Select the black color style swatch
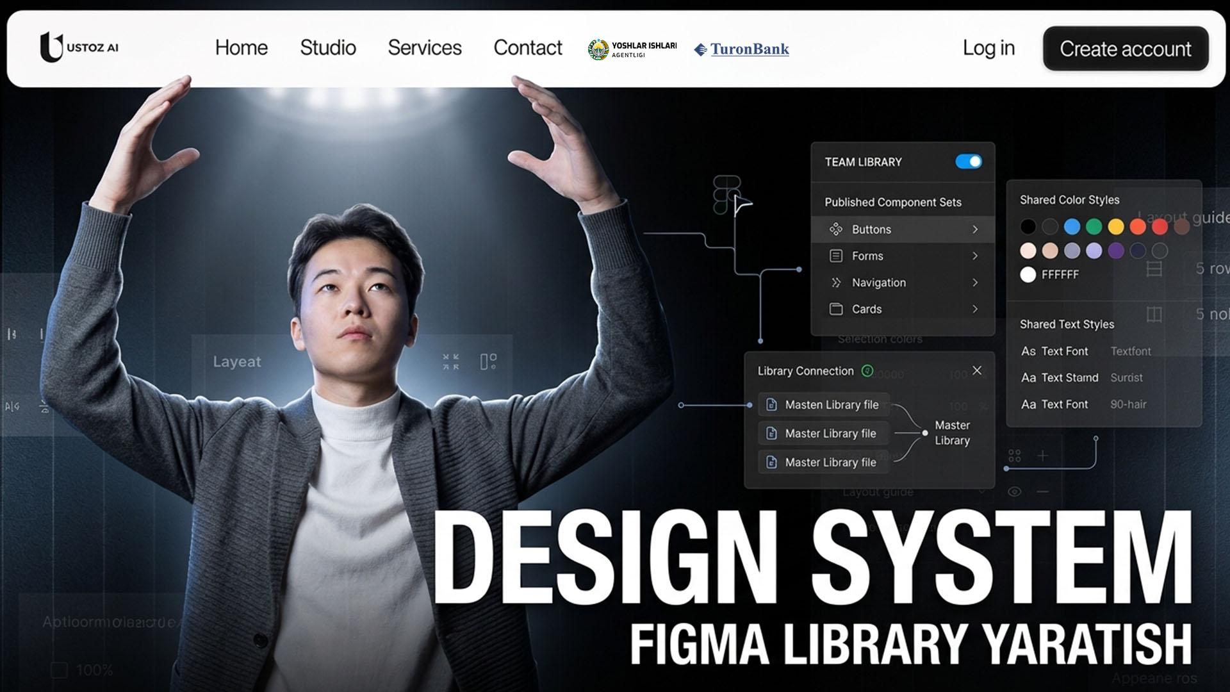Image resolution: width=1230 pixels, height=692 pixels. coord(1028,226)
